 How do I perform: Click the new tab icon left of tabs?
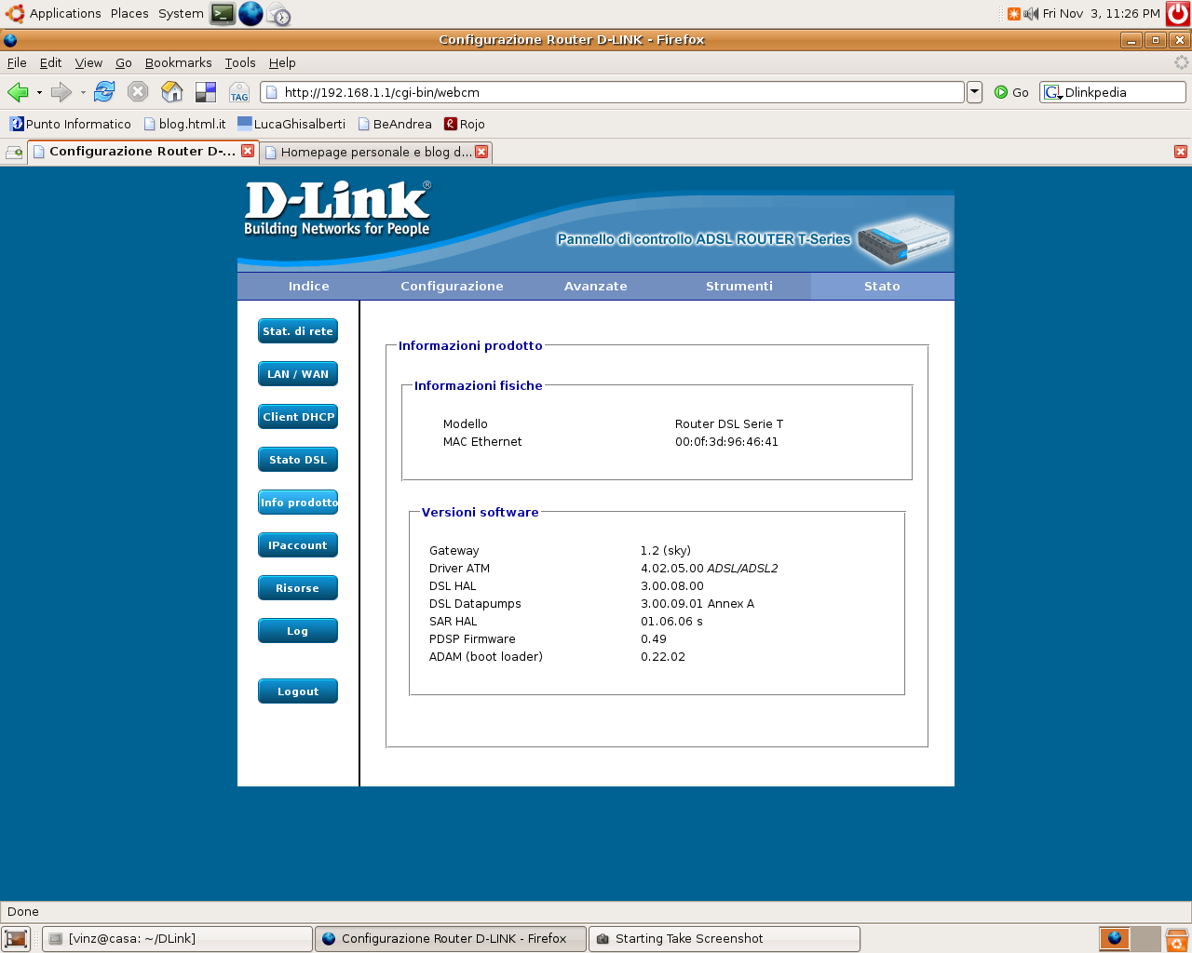click(14, 152)
